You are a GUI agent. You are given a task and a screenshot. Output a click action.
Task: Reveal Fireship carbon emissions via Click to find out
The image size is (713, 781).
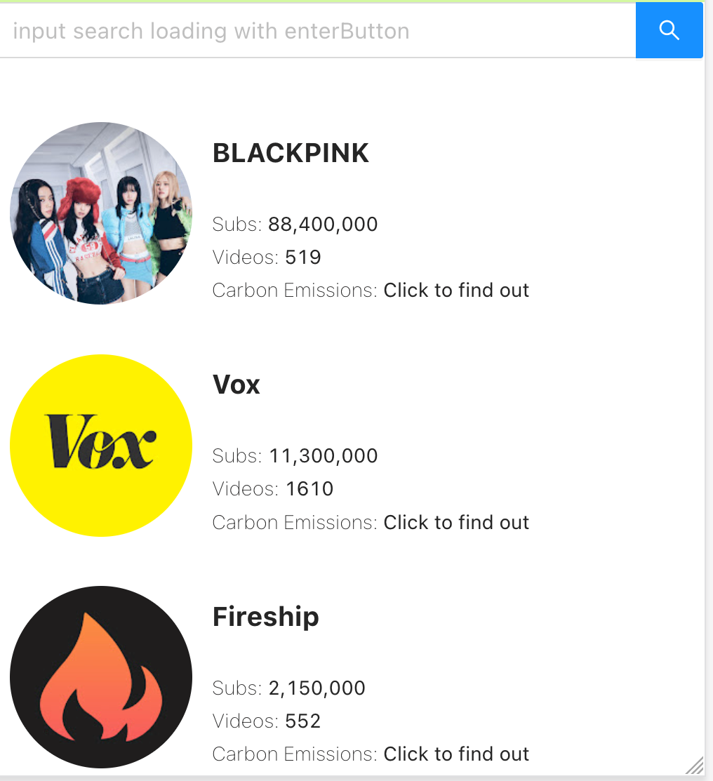456,754
